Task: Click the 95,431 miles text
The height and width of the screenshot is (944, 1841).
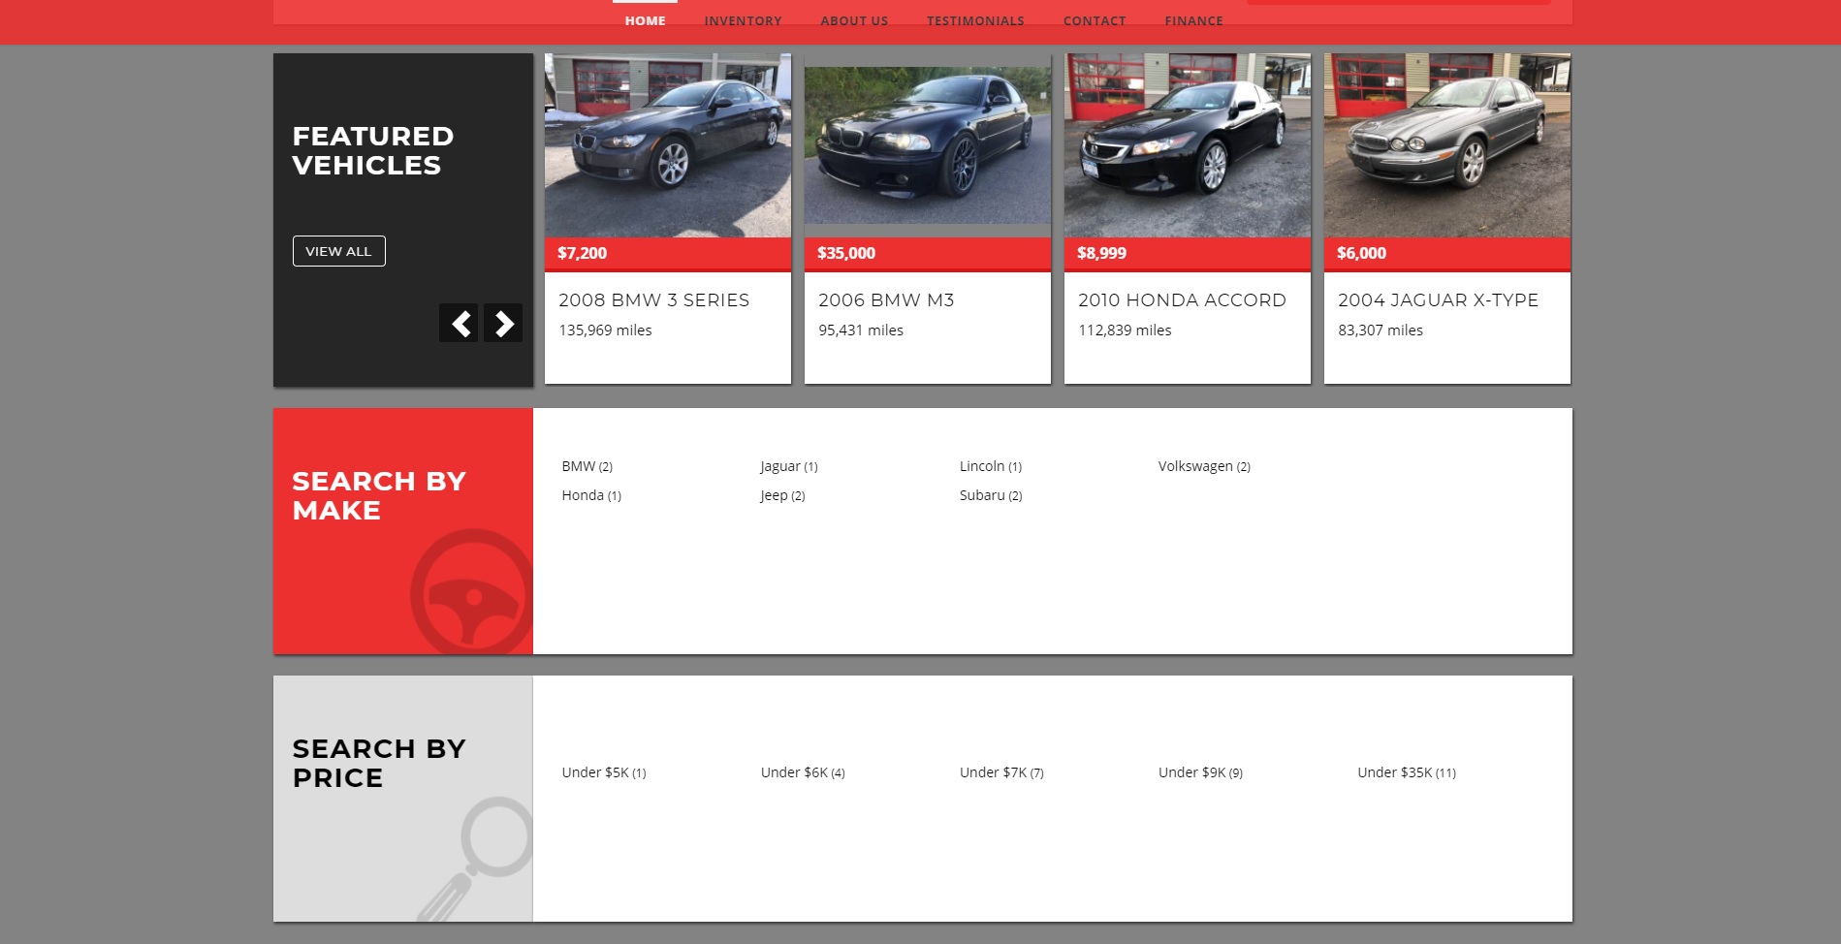Action: tap(861, 330)
